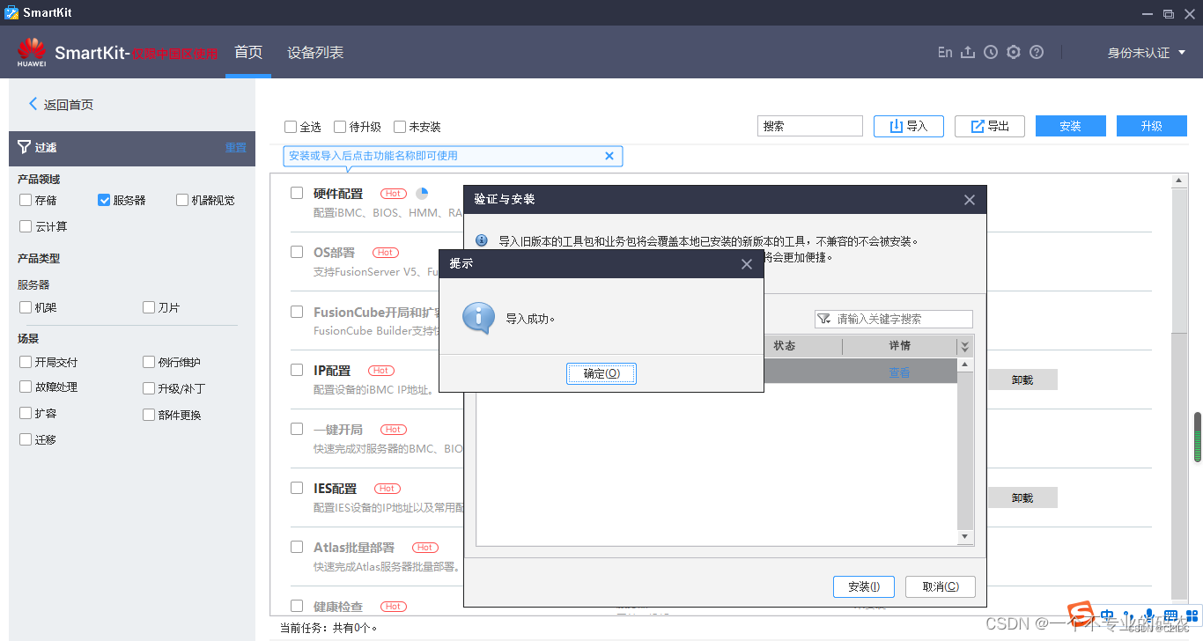
Task: Toggle the 故障处理 checkbox
Action: pyautogui.click(x=26, y=387)
